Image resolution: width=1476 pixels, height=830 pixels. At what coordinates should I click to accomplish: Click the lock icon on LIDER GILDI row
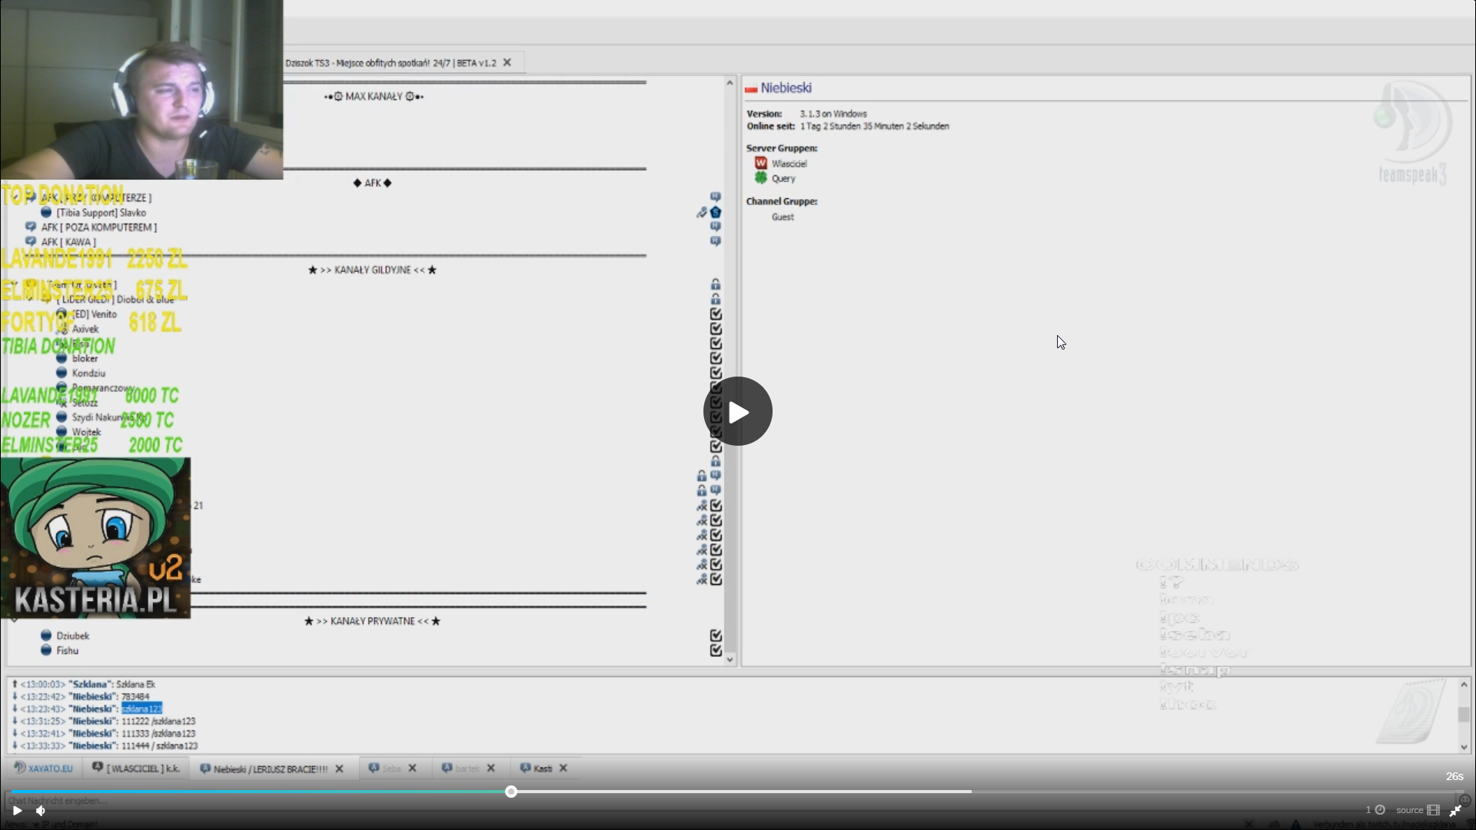pyautogui.click(x=716, y=299)
